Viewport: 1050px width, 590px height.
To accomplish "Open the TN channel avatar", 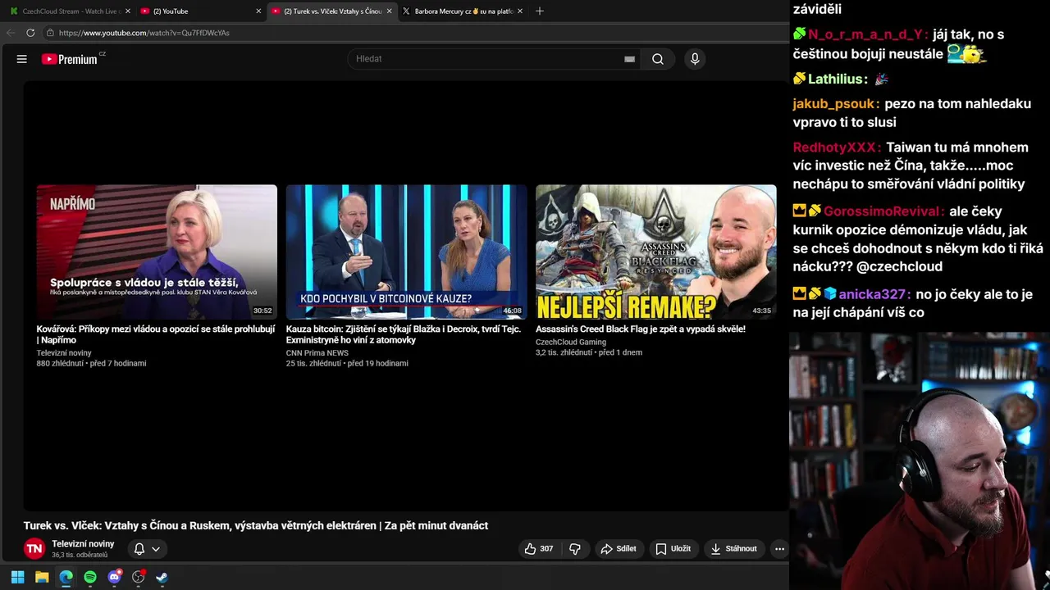I will point(34,549).
